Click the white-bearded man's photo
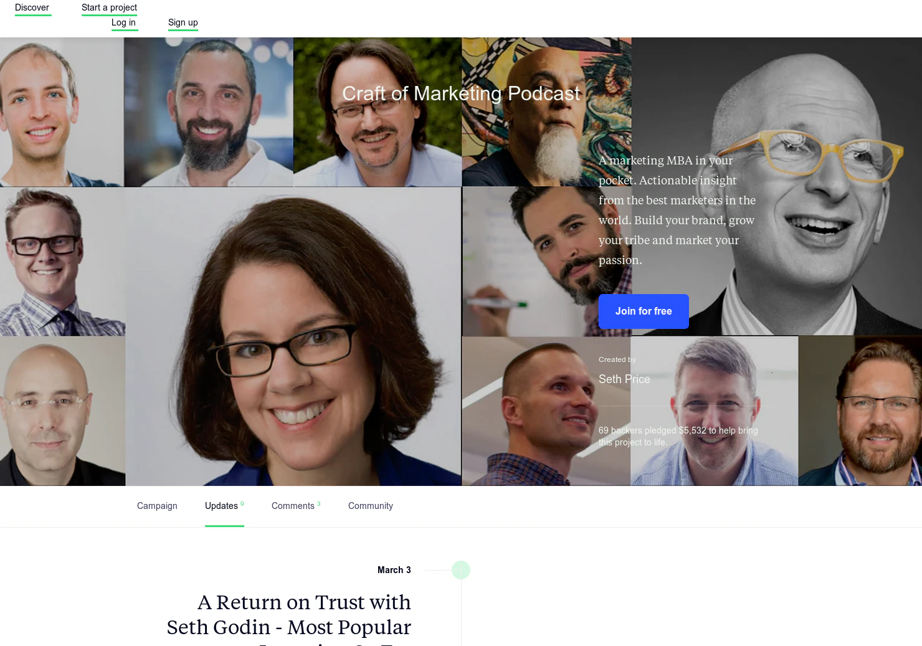Screen dimensions: 922x646 [x=546, y=112]
